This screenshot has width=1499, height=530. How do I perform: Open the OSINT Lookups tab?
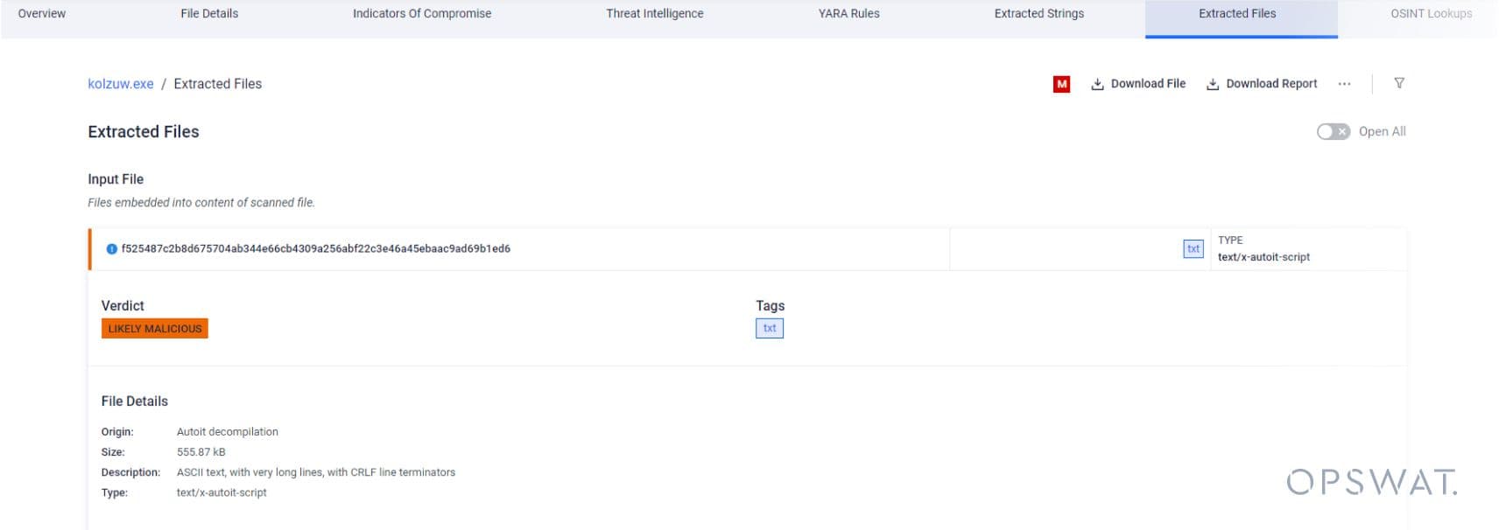(1431, 14)
